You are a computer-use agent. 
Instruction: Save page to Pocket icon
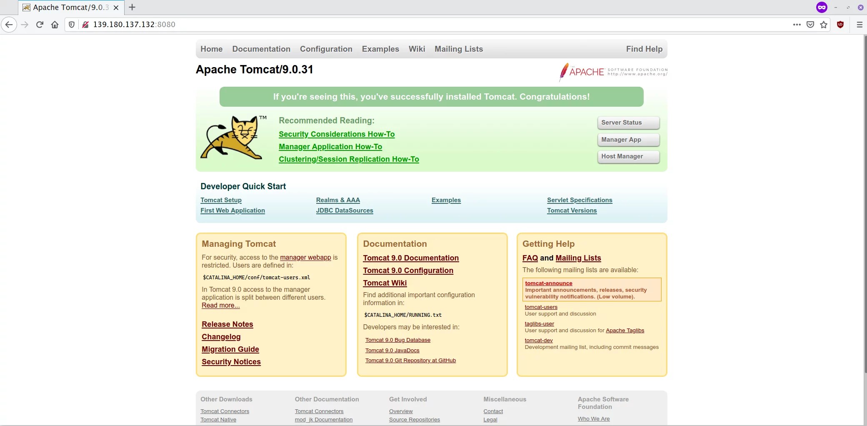point(810,25)
